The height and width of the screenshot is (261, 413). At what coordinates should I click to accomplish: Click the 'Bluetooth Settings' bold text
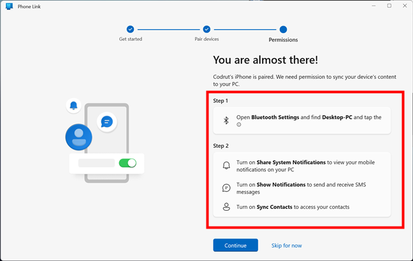[275, 117]
